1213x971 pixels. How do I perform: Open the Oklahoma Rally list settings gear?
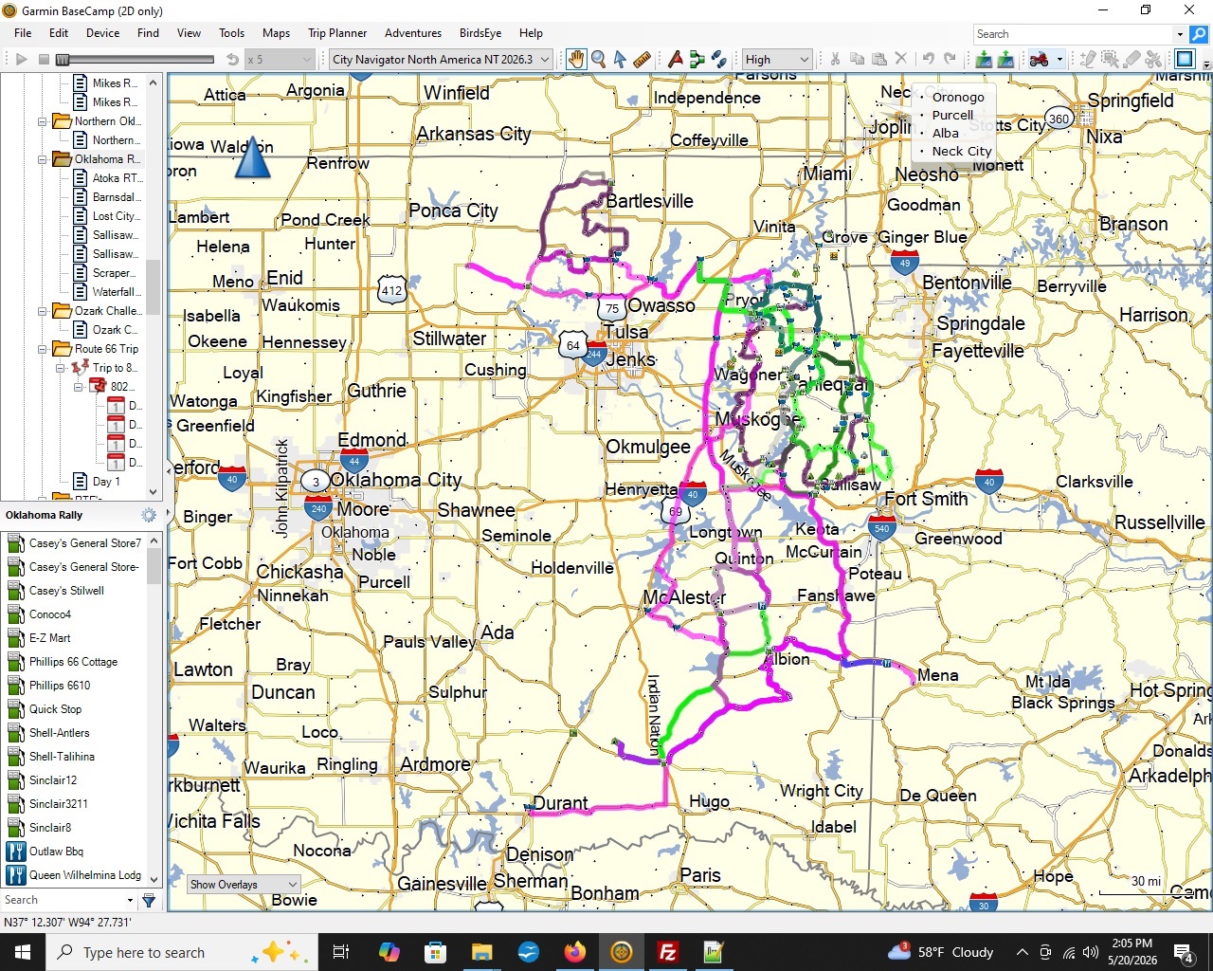[149, 515]
